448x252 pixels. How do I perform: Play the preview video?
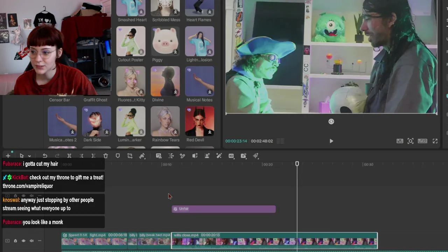point(331,141)
